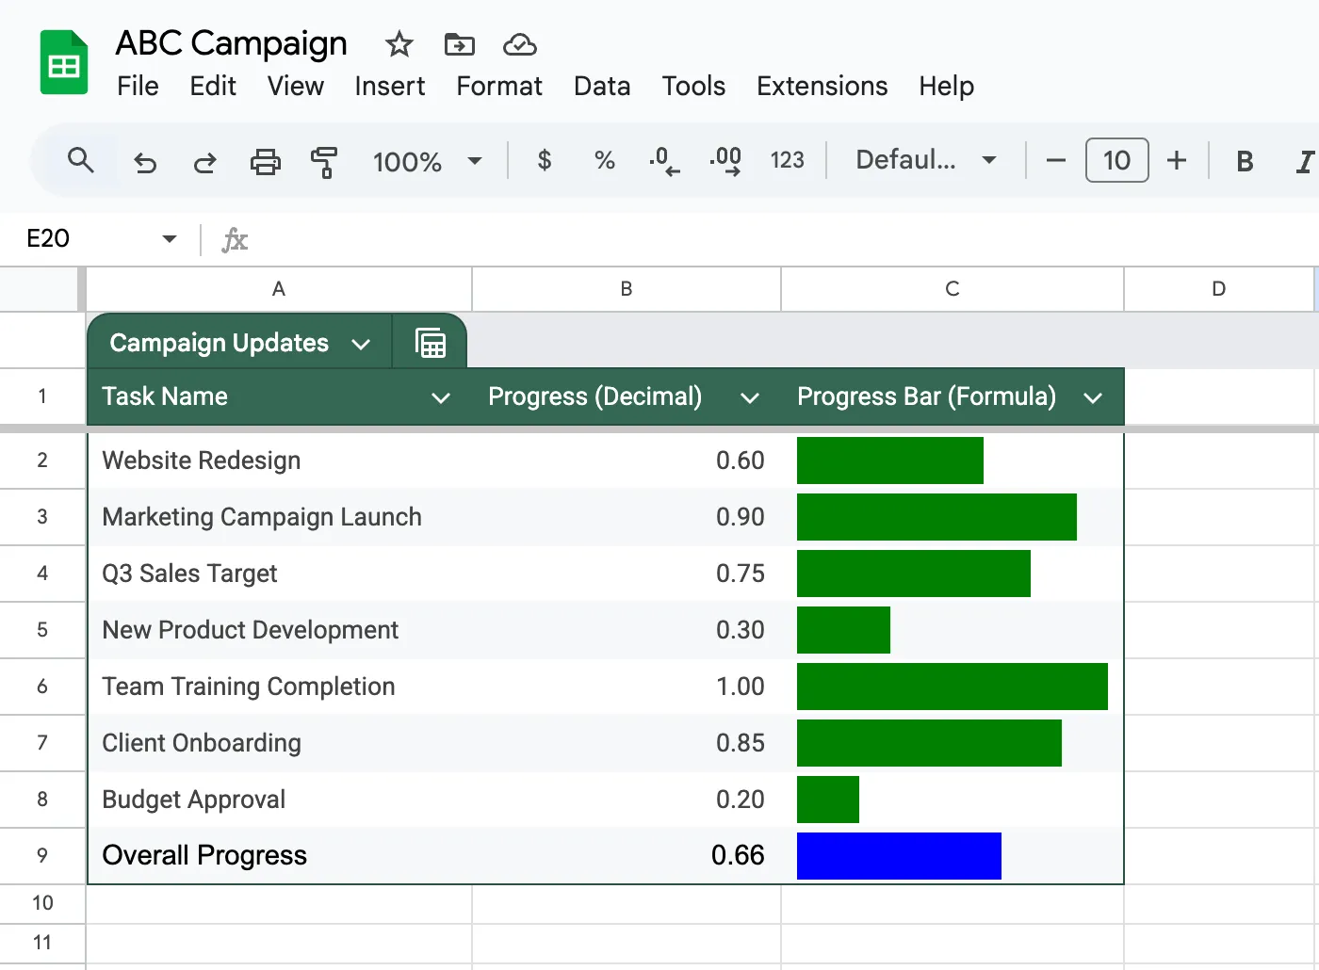This screenshot has width=1319, height=970.
Task: Redo the last action
Action: pos(204,162)
